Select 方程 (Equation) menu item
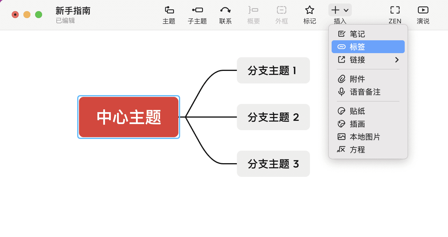Screen dimensions: 448x237 (368, 149)
